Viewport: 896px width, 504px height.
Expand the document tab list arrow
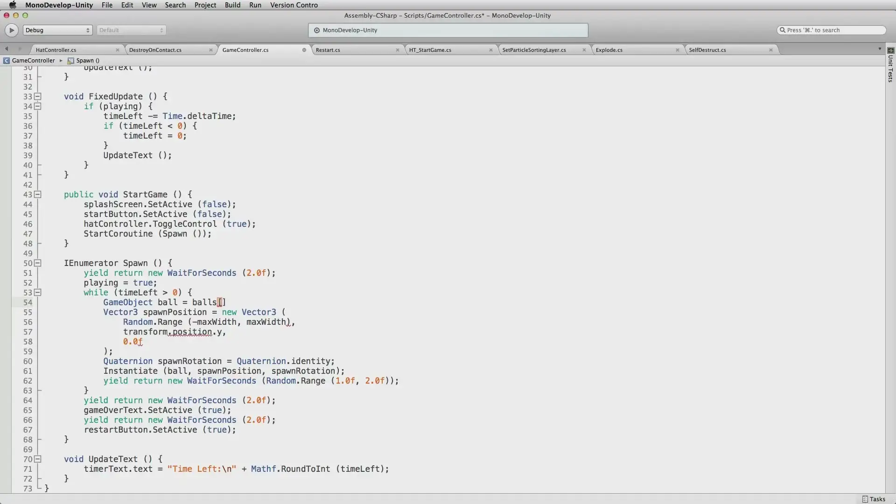pos(880,49)
